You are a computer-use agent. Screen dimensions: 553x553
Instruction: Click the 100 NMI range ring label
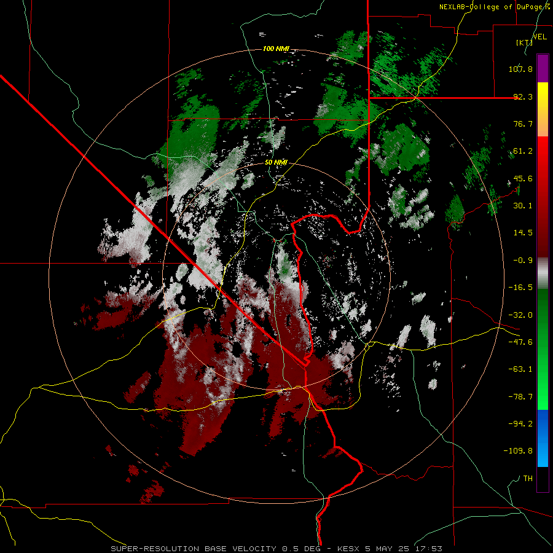pyautogui.click(x=276, y=49)
